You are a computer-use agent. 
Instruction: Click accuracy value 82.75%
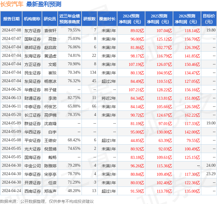(x=74, y=98)
